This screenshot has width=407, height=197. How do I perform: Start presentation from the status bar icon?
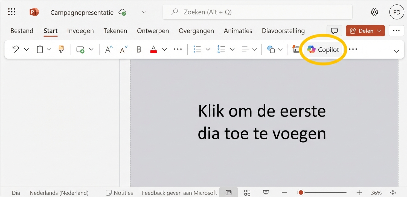(266, 192)
